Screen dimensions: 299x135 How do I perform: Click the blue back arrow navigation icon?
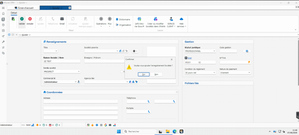coord(9,35)
